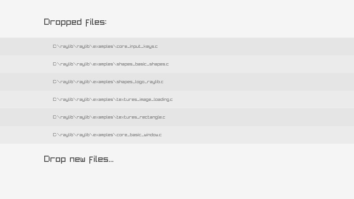
Task: Click the shapes_basic_shapes.c file name
Action: pos(142,64)
